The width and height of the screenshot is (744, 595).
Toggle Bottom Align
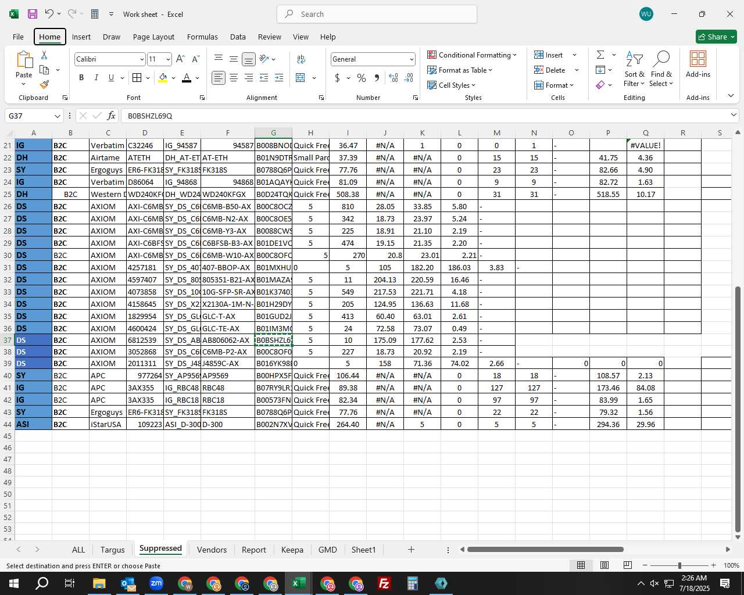tap(249, 59)
